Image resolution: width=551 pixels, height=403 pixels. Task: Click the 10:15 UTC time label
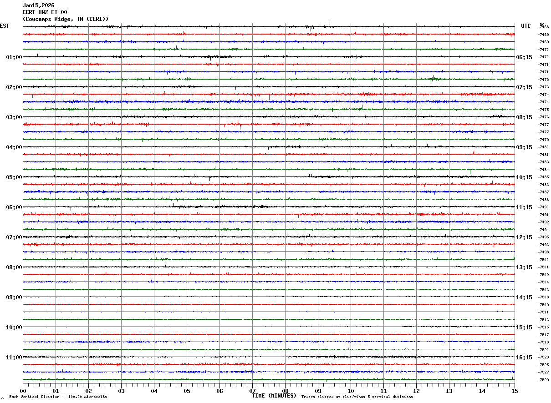coord(524,177)
